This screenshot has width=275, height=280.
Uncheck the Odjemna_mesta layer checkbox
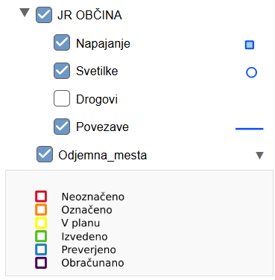point(45,154)
